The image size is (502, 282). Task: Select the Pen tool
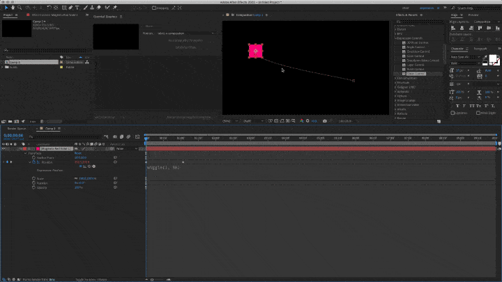[x=70, y=8]
